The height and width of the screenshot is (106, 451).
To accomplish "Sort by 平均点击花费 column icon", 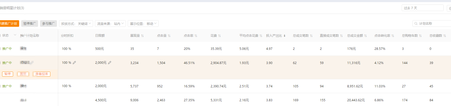I will click(261, 36).
